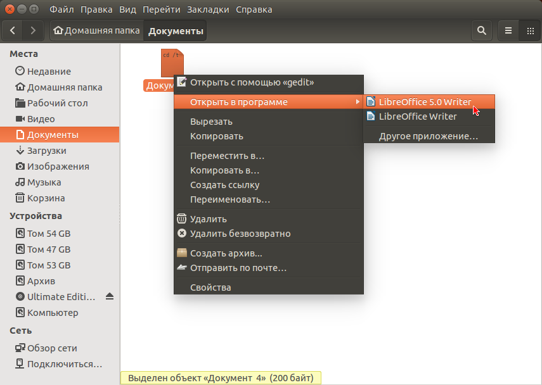542x385 pixels.
Task: Click the music note icon beside Музыка
Action: coord(20,182)
